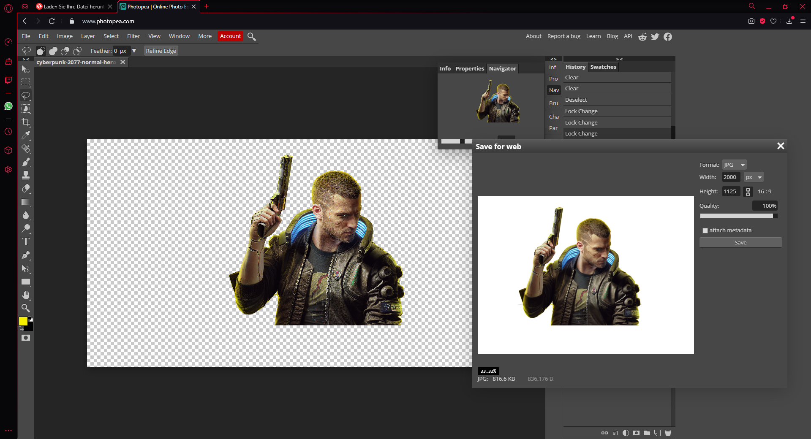The width and height of the screenshot is (811, 439).
Task: Select the Crop tool
Action: click(26, 122)
